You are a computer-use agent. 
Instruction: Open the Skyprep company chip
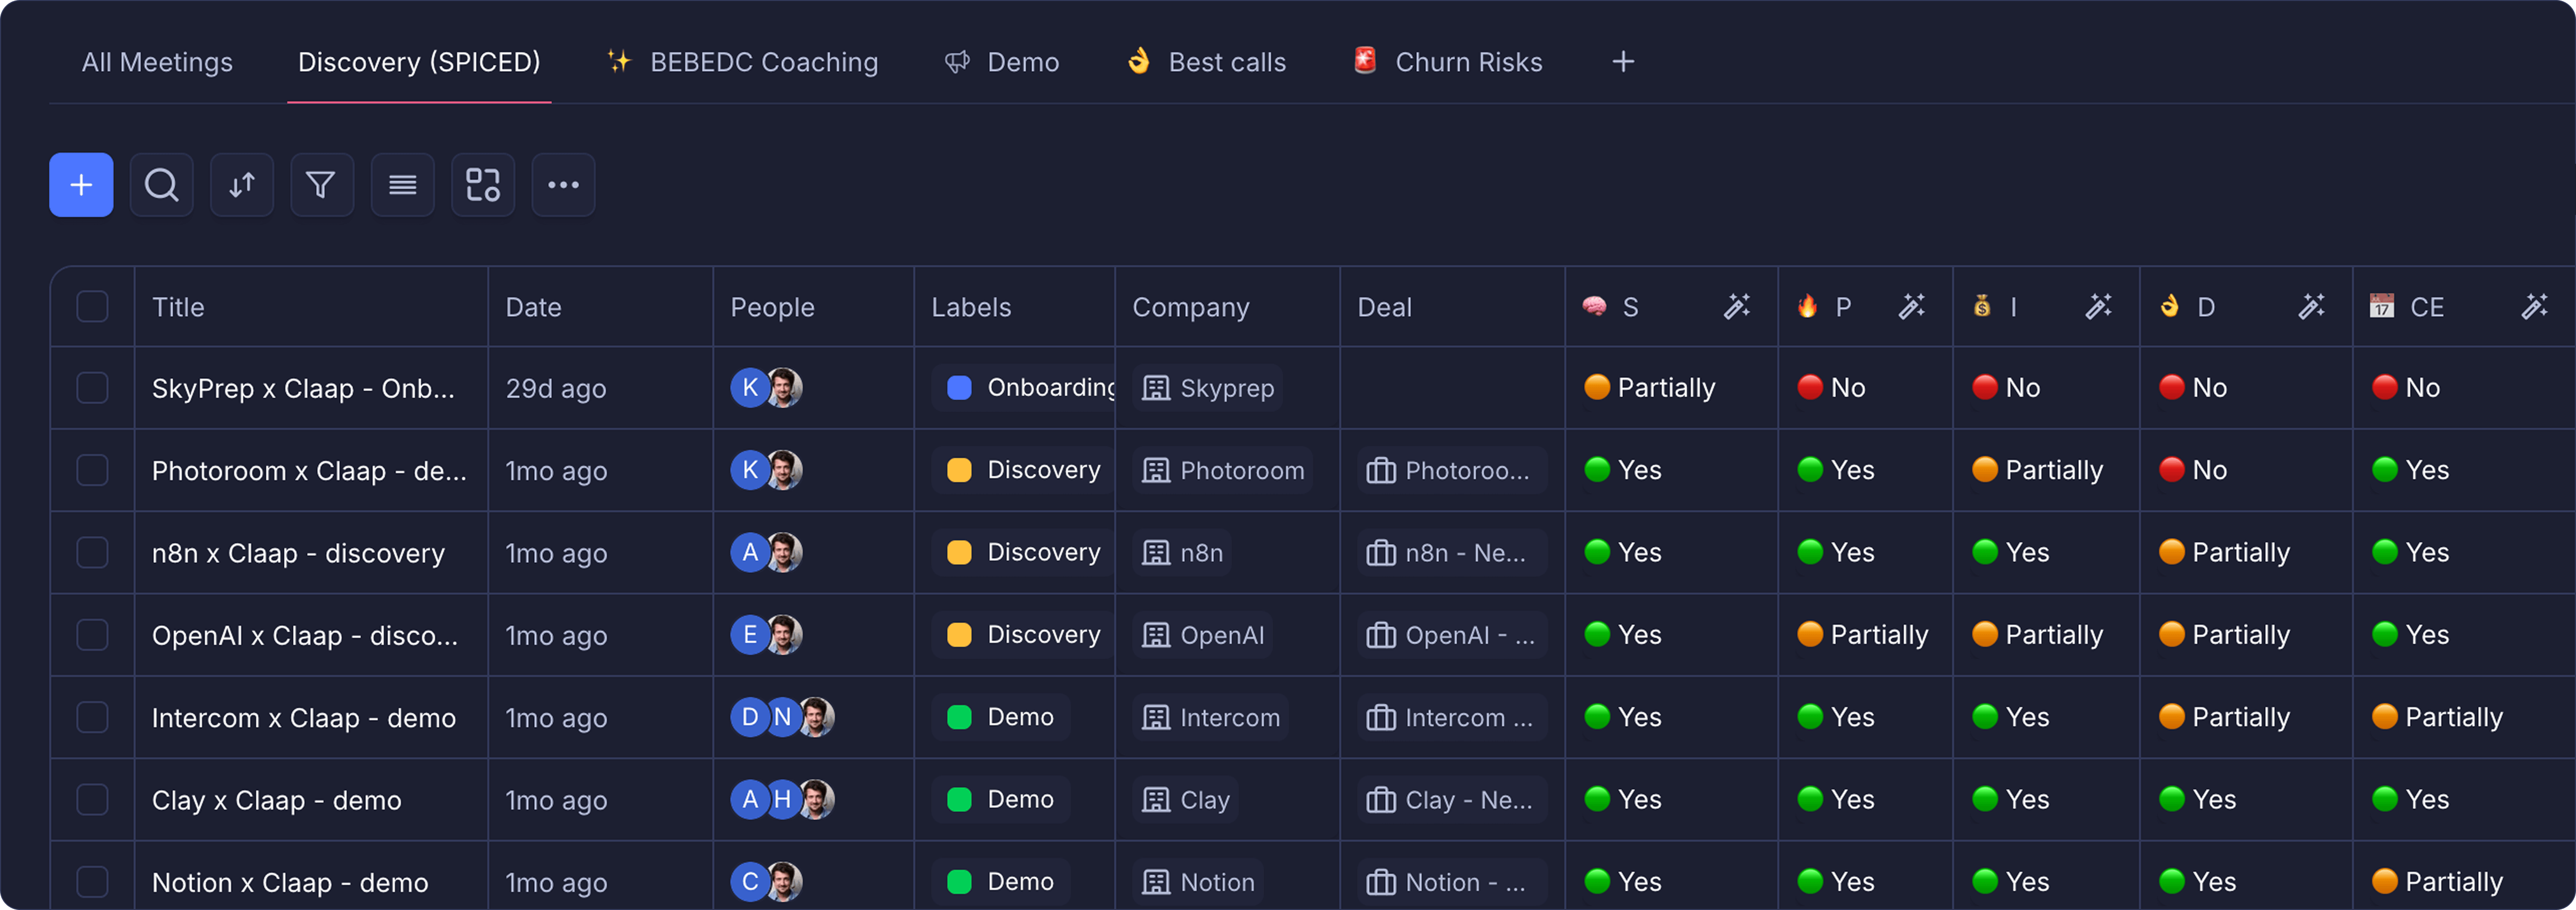tap(1208, 388)
